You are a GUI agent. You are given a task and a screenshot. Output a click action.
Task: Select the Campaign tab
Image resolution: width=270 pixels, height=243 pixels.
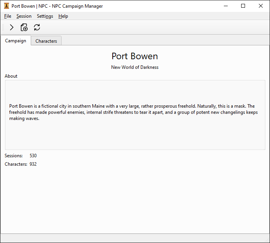(16, 41)
